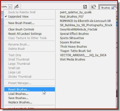Click the airbrush icon in options bar

coord(16,7)
